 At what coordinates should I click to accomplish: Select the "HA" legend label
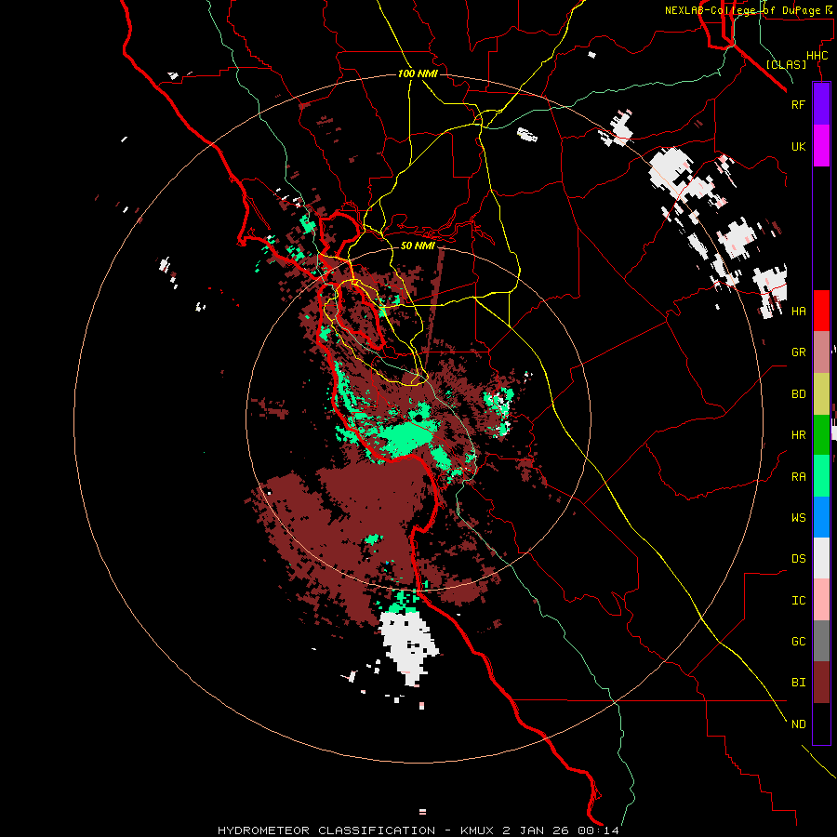[x=798, y=312]
